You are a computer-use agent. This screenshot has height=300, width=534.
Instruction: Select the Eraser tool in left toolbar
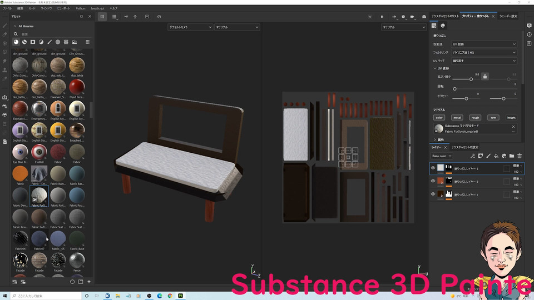[5, 34]
